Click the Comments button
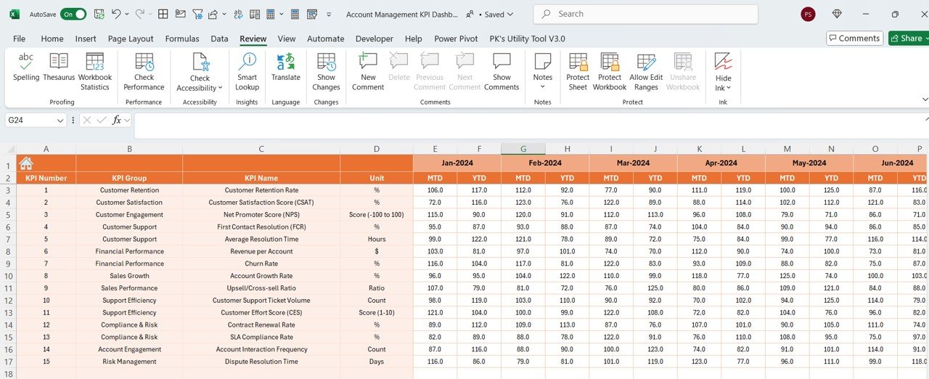Screen dimensions: 929x379 tap(854, 38)
